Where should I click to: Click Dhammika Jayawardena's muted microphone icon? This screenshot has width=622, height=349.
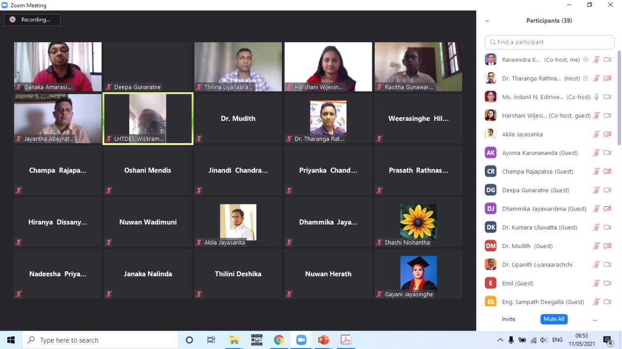coord(596,209)
